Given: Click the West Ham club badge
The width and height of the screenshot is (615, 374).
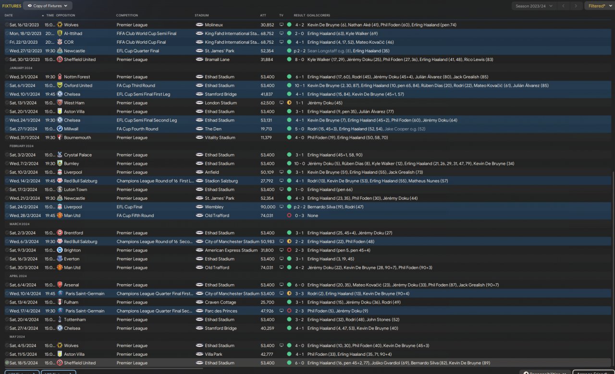Looking at the screenshot, I should point(60,103).
